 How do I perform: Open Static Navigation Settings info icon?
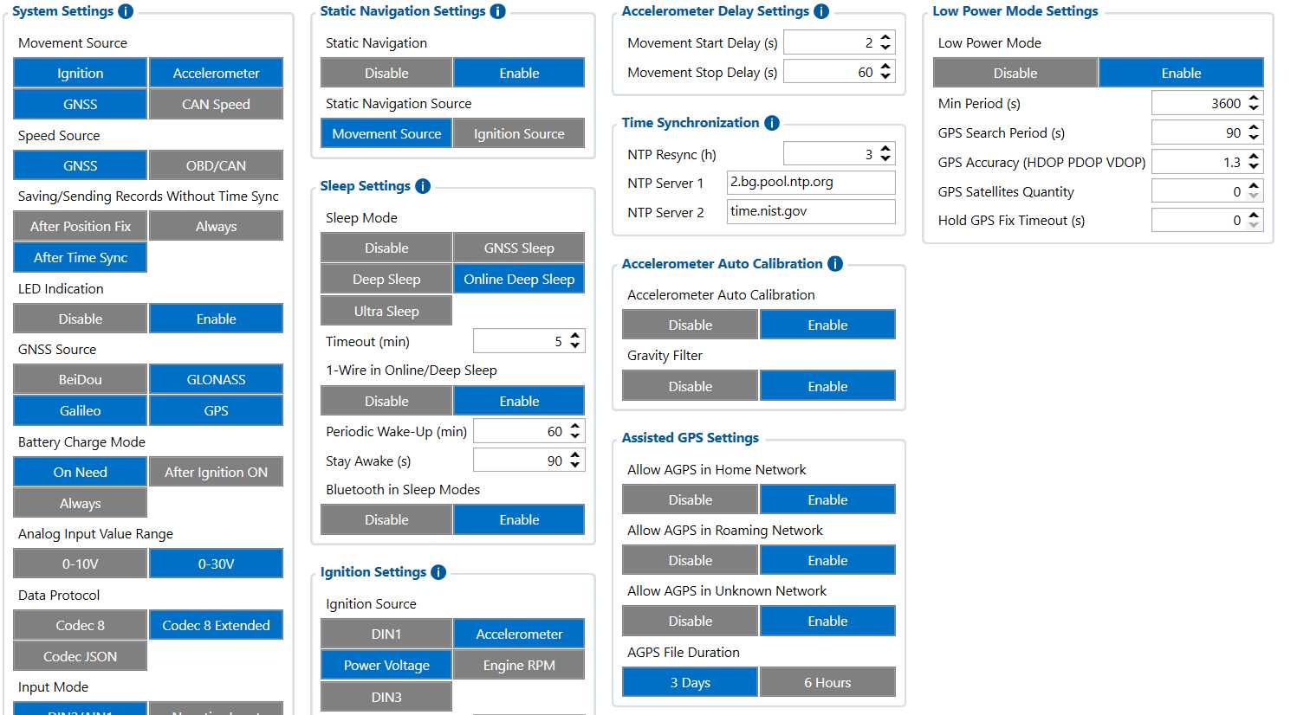pyautogui.click(x=497, y=11)
